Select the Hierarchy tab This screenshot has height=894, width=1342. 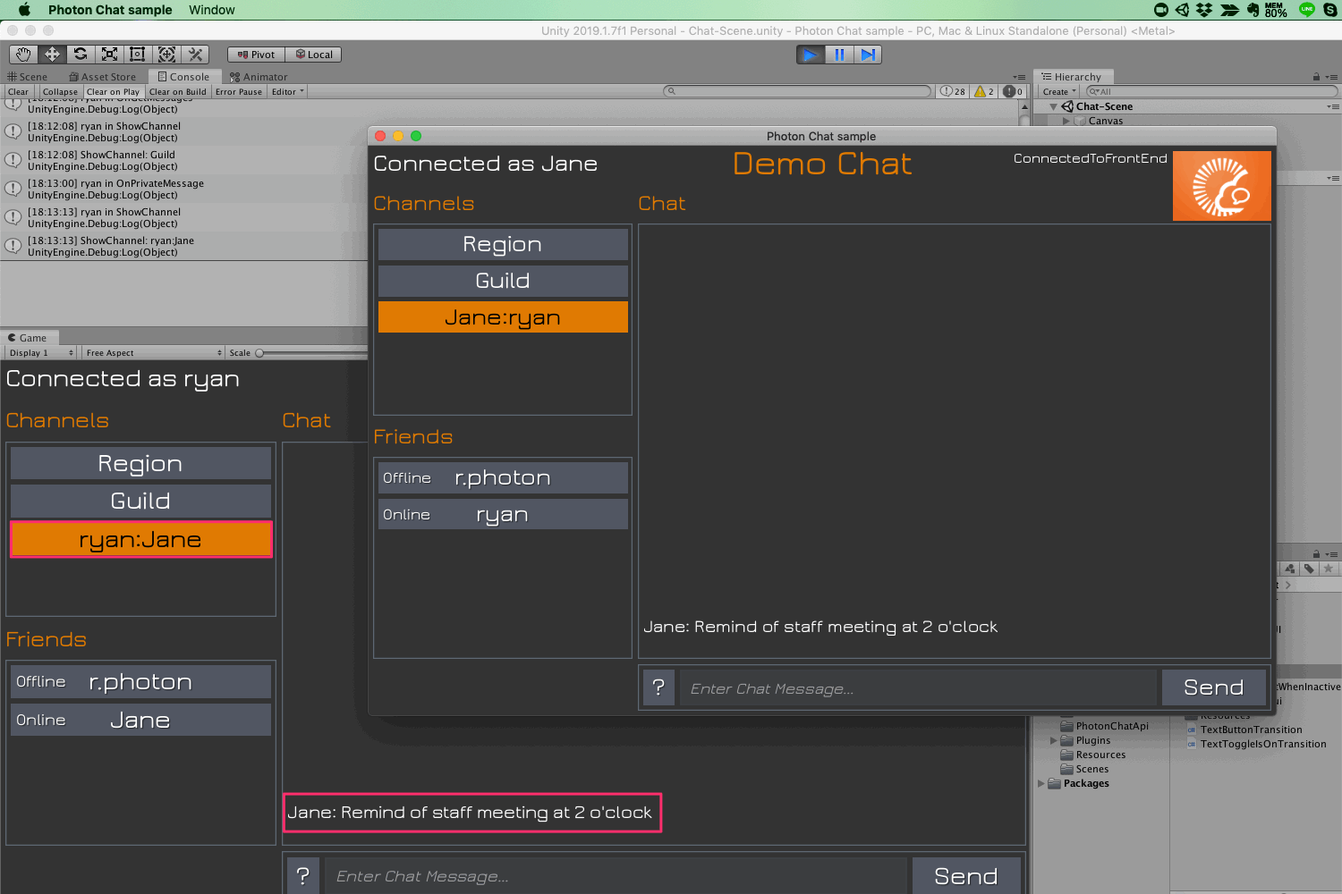coord(1072,77)
